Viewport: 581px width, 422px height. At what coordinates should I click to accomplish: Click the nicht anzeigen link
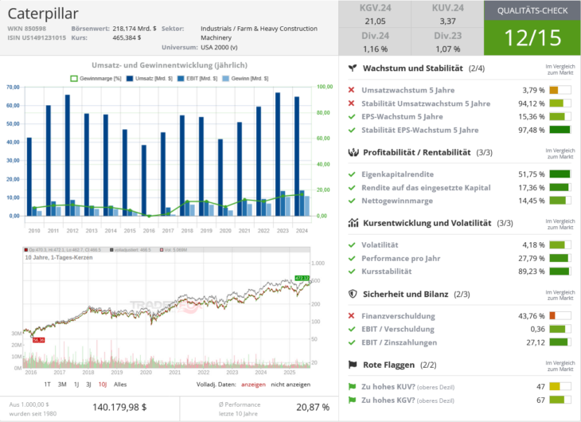[x=290, y=385]
